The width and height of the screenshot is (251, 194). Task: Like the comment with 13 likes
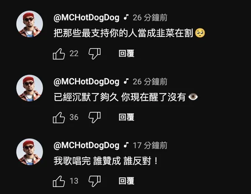coord(59,181)
